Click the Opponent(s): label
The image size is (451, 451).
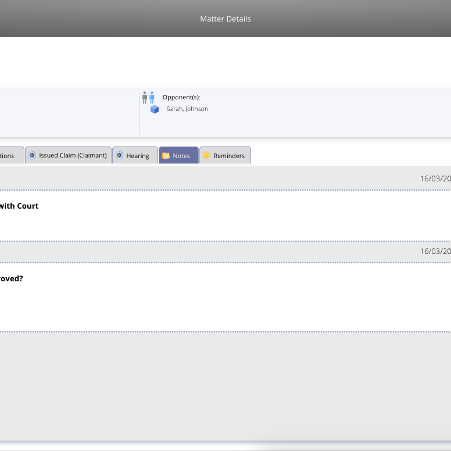[181, 97]
